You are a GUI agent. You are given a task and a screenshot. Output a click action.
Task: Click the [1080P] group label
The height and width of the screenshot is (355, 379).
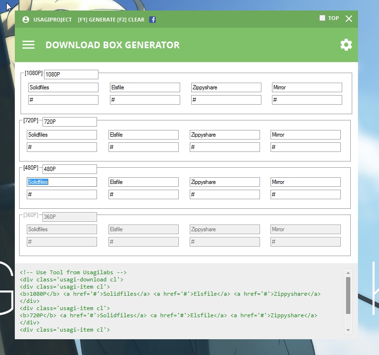click(x=33, y=73)
